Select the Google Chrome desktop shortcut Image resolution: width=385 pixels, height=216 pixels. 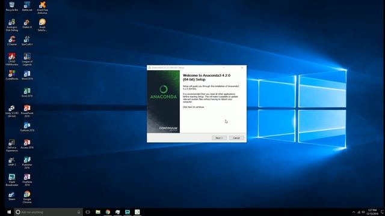tap(27, 197)
